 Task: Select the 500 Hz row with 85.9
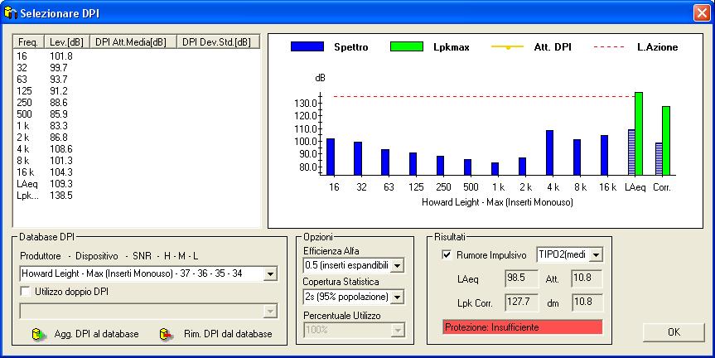click(137, 114)
